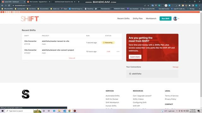Click the black S logo in footer
The height and width of the screenshot is (113, 202).
point(26,94)
